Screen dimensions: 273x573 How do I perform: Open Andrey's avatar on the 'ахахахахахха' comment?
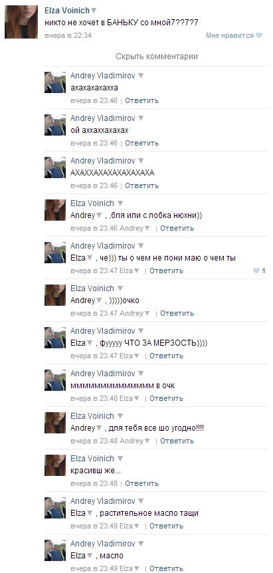point(55,82)
